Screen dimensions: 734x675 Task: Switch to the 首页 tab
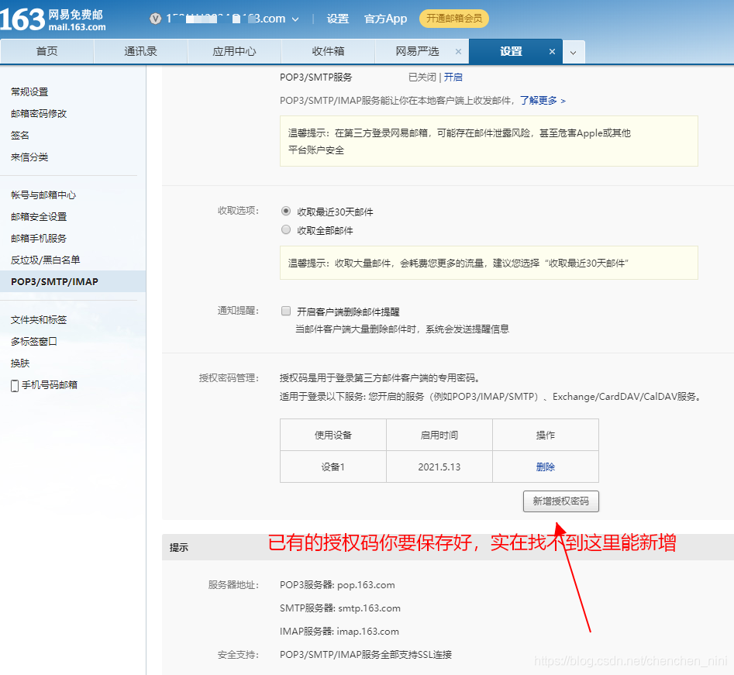(x=47, y=51)
